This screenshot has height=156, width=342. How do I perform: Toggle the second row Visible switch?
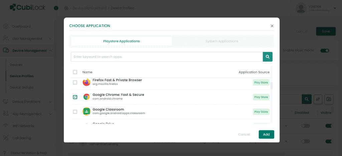[329, 141]
